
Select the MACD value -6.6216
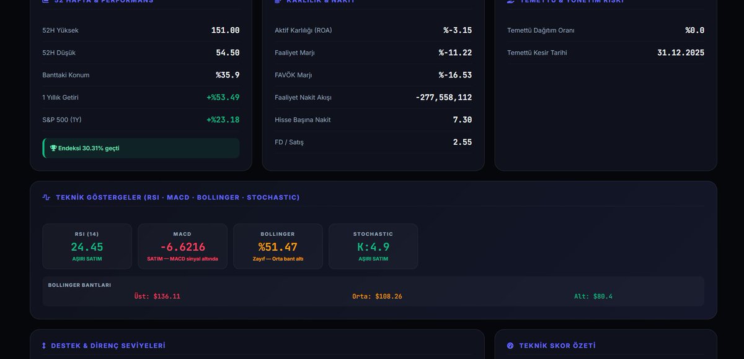point(182,247)
